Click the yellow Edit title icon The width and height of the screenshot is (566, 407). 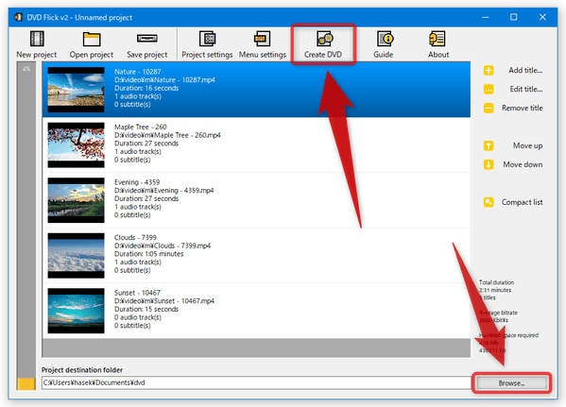pos(489,89)
